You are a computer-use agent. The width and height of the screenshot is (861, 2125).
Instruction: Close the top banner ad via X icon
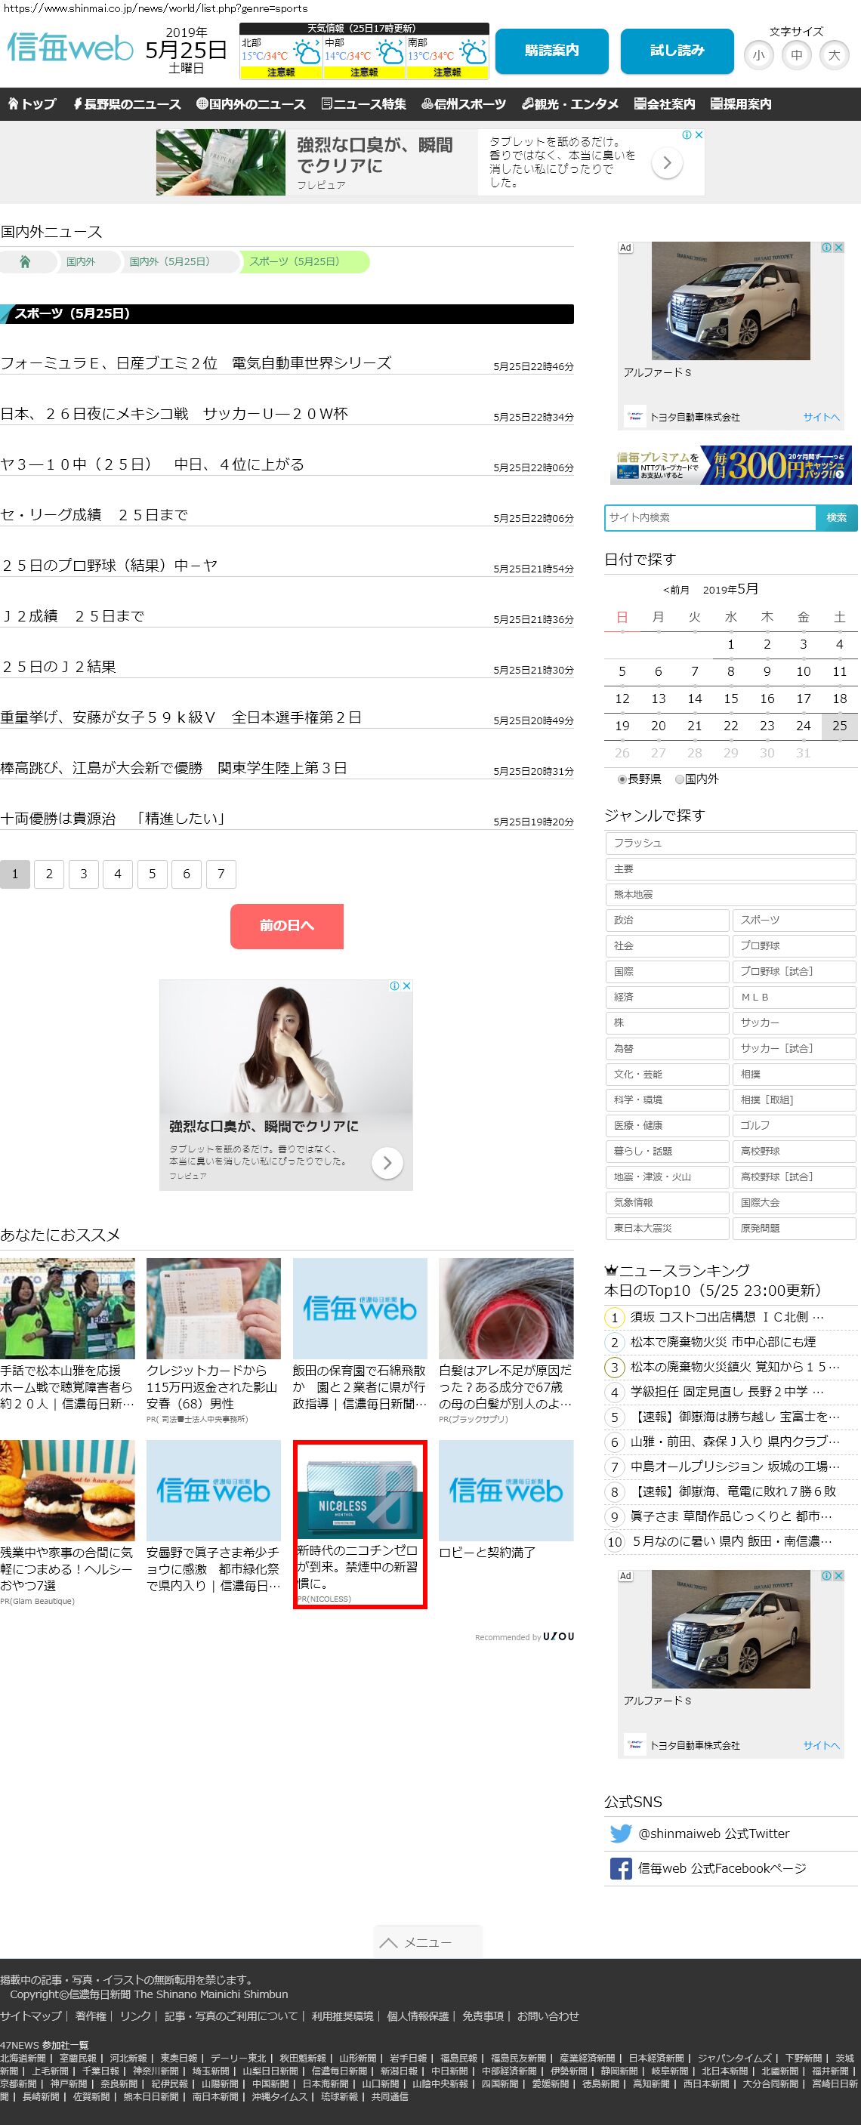(698, 134)
